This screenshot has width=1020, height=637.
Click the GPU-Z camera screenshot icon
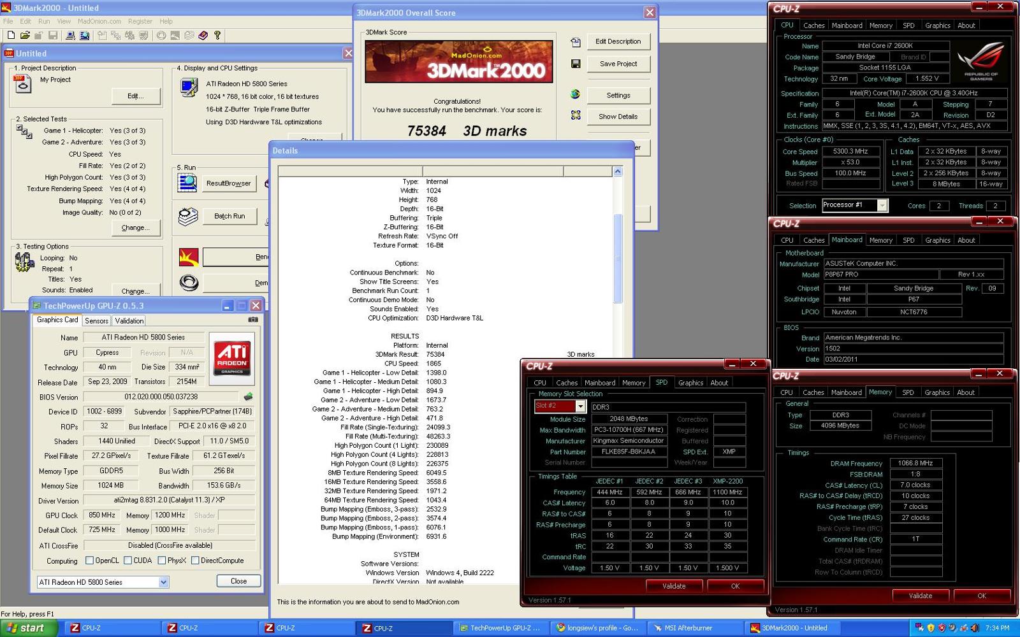pyautogui.click(x=252, y=320)
